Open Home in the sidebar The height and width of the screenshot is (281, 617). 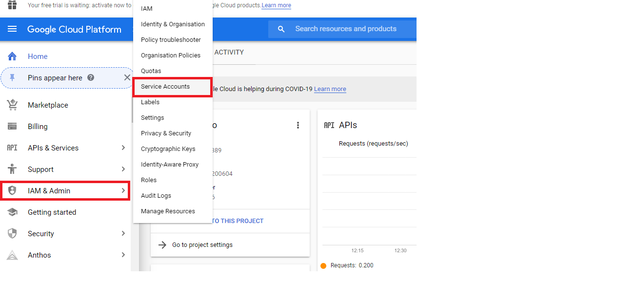pyautogui.click(x=38, y=56)
